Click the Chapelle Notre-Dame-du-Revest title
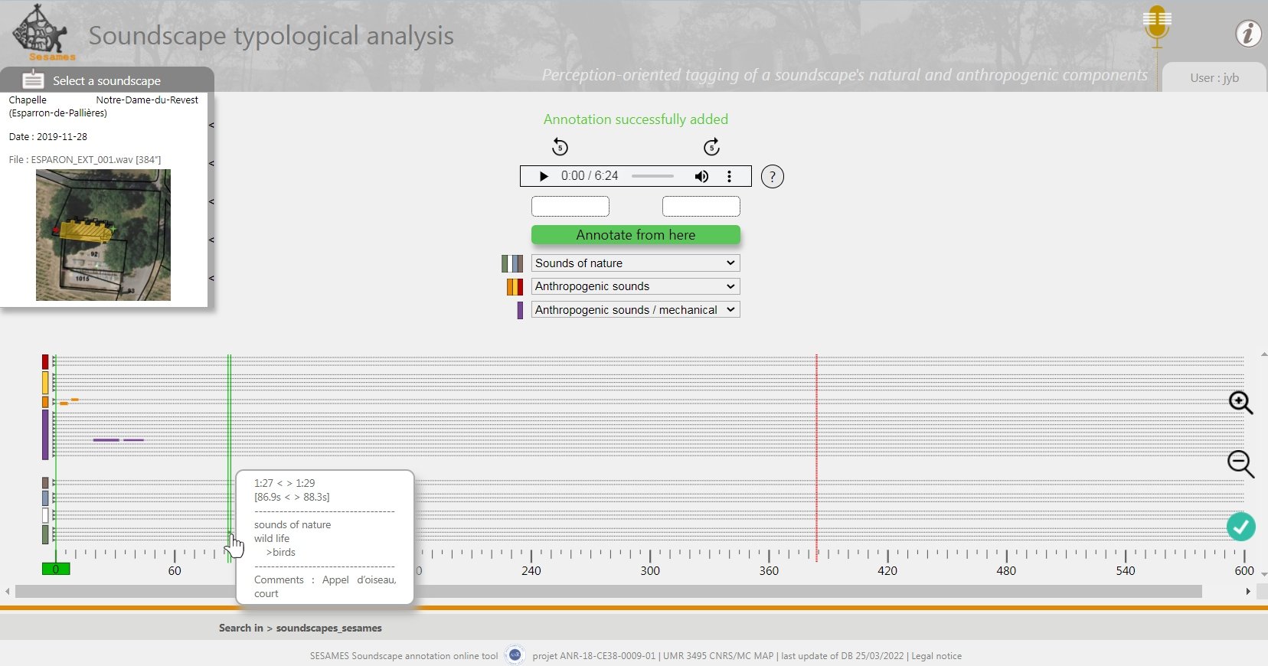The width and height of the screenshot is (1268, 666). point(103,106)
